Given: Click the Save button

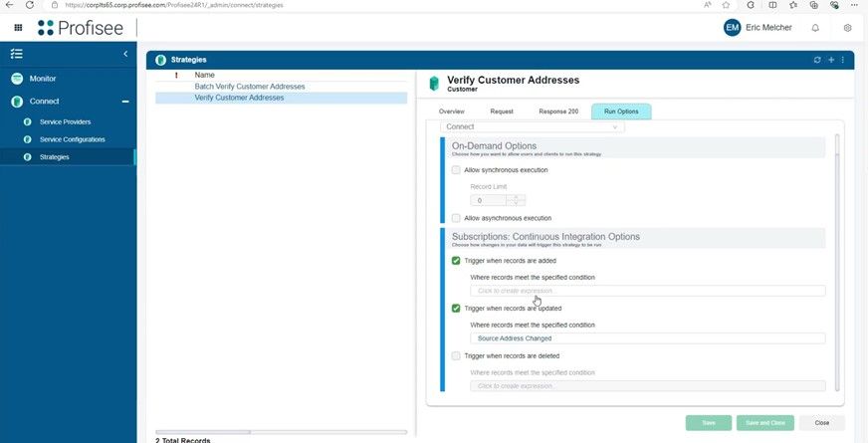Looking at the screenshot, I should 709,423.
